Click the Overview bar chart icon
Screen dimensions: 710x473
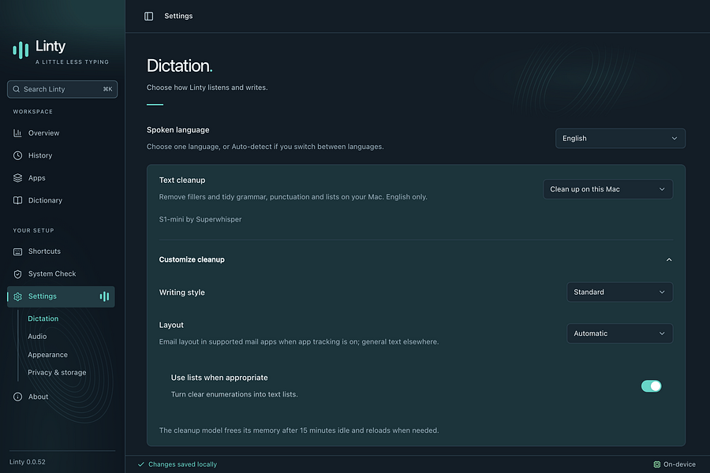click(17, 133)
